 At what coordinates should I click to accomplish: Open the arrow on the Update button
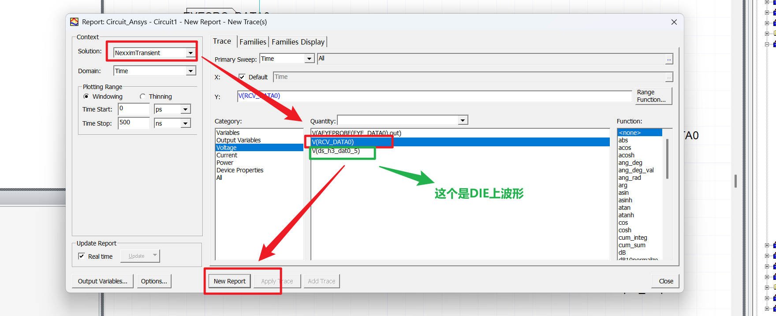[x=155, y=256]
